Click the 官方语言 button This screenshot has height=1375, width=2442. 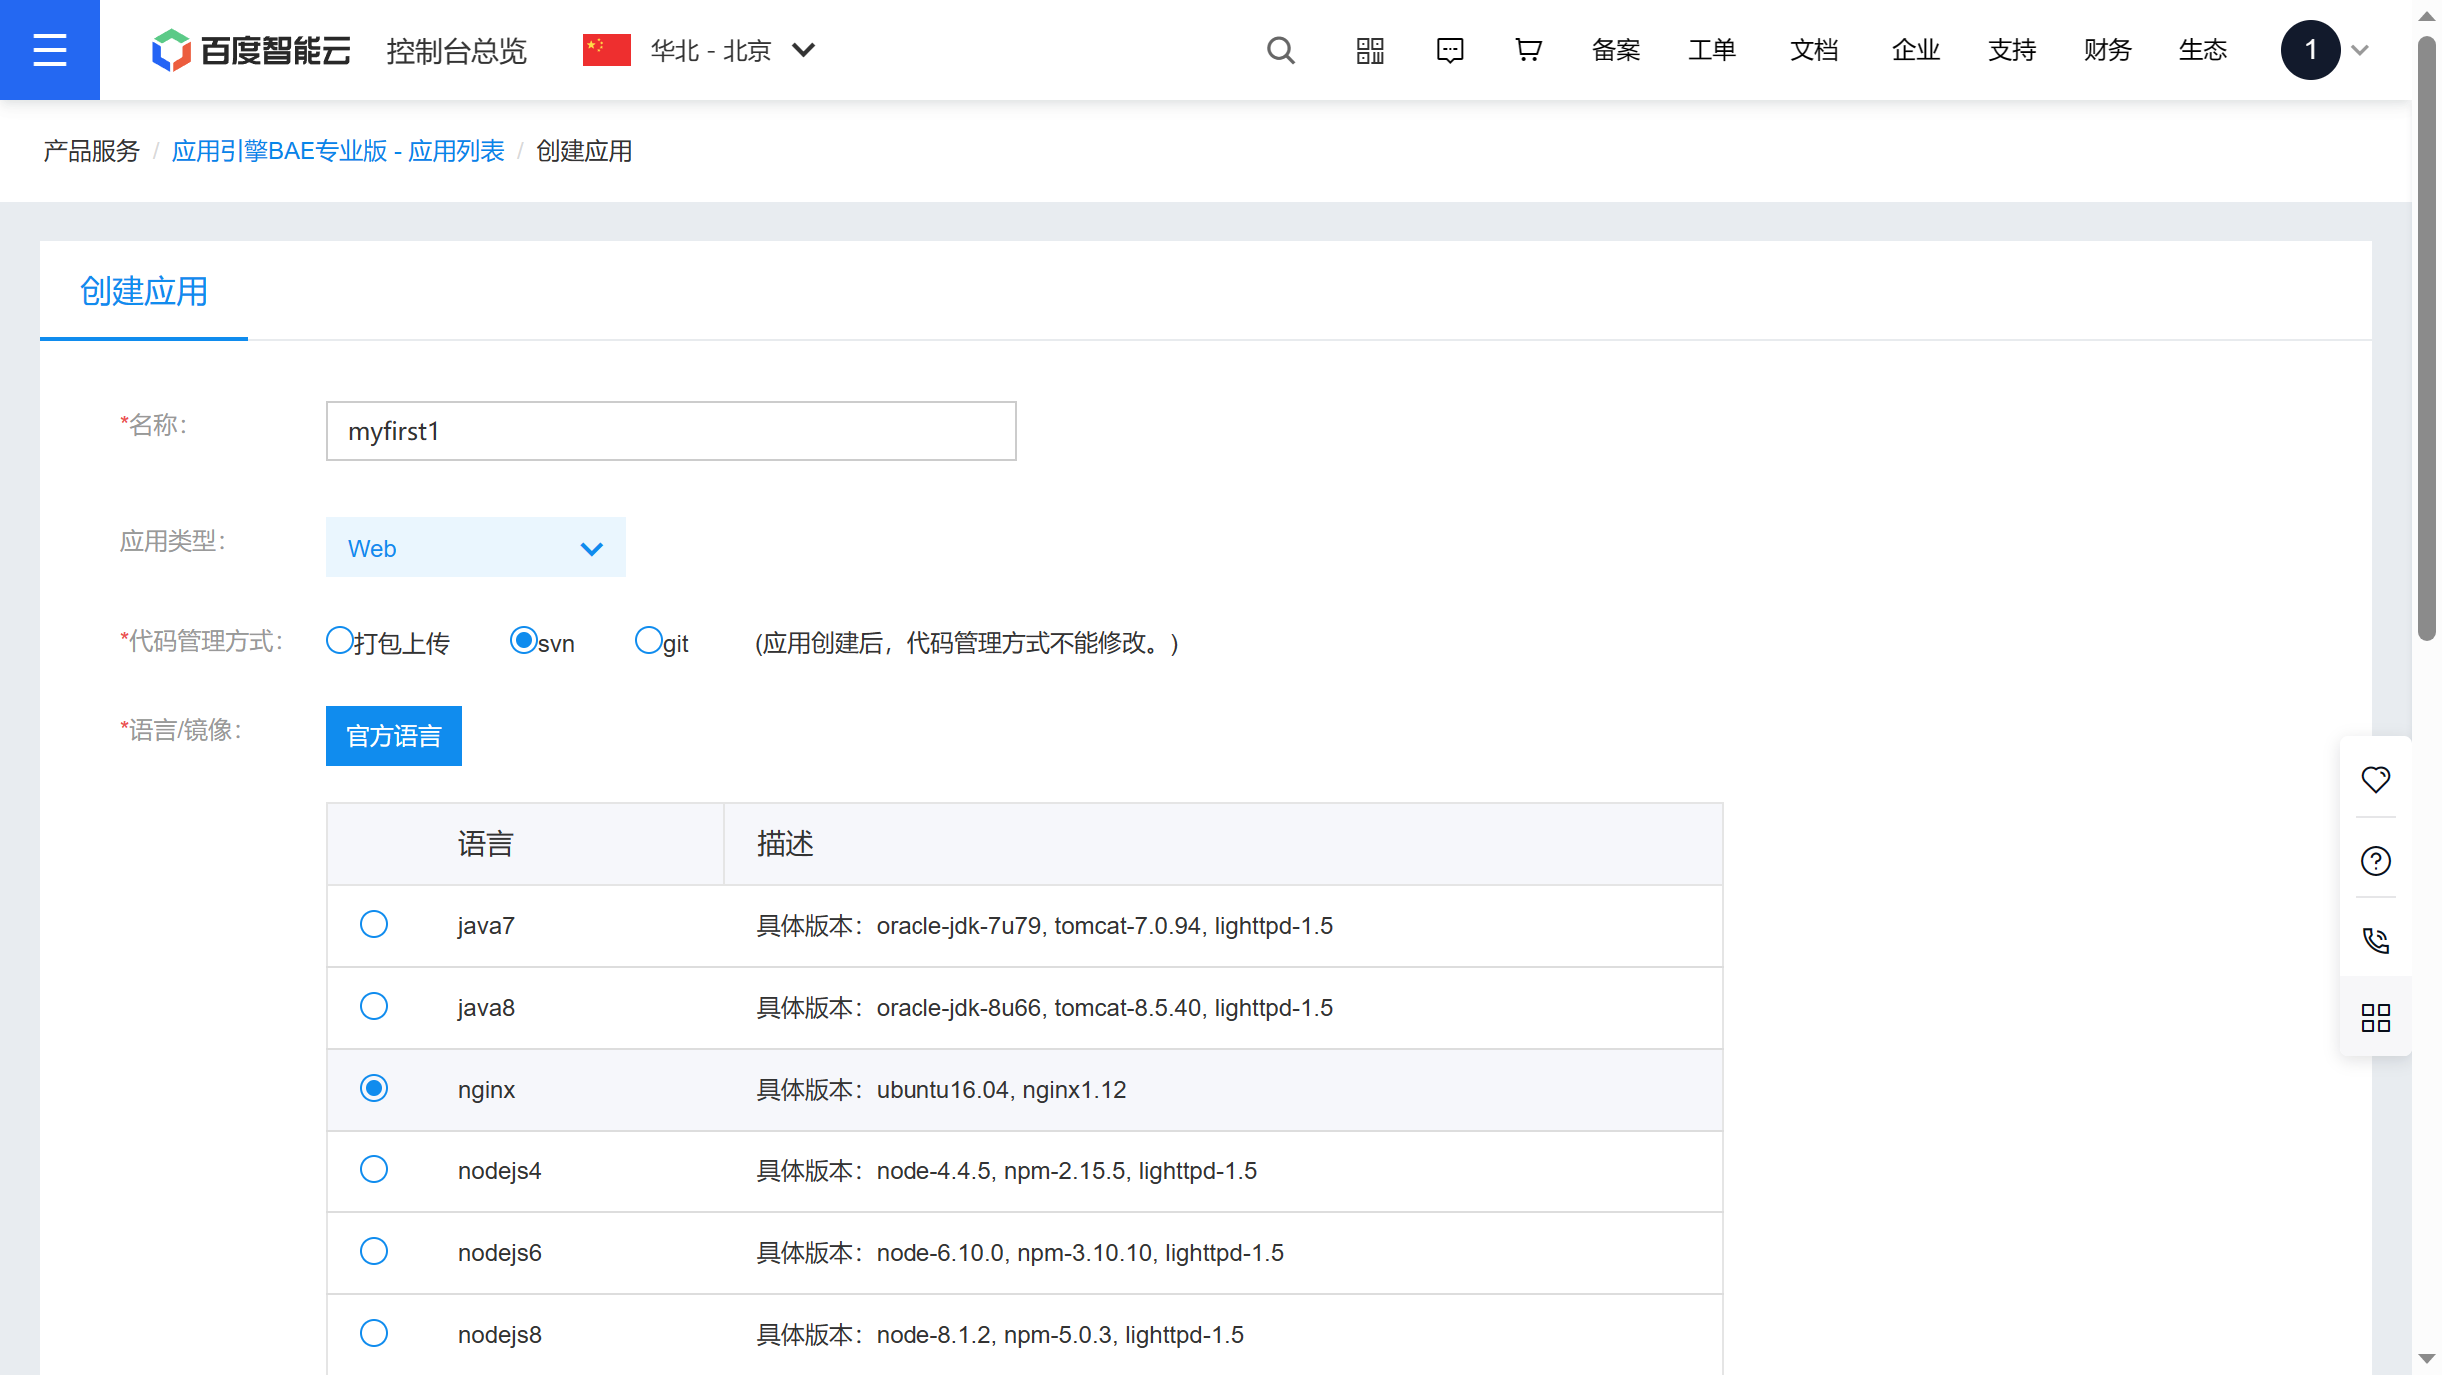tap(393, 736)
